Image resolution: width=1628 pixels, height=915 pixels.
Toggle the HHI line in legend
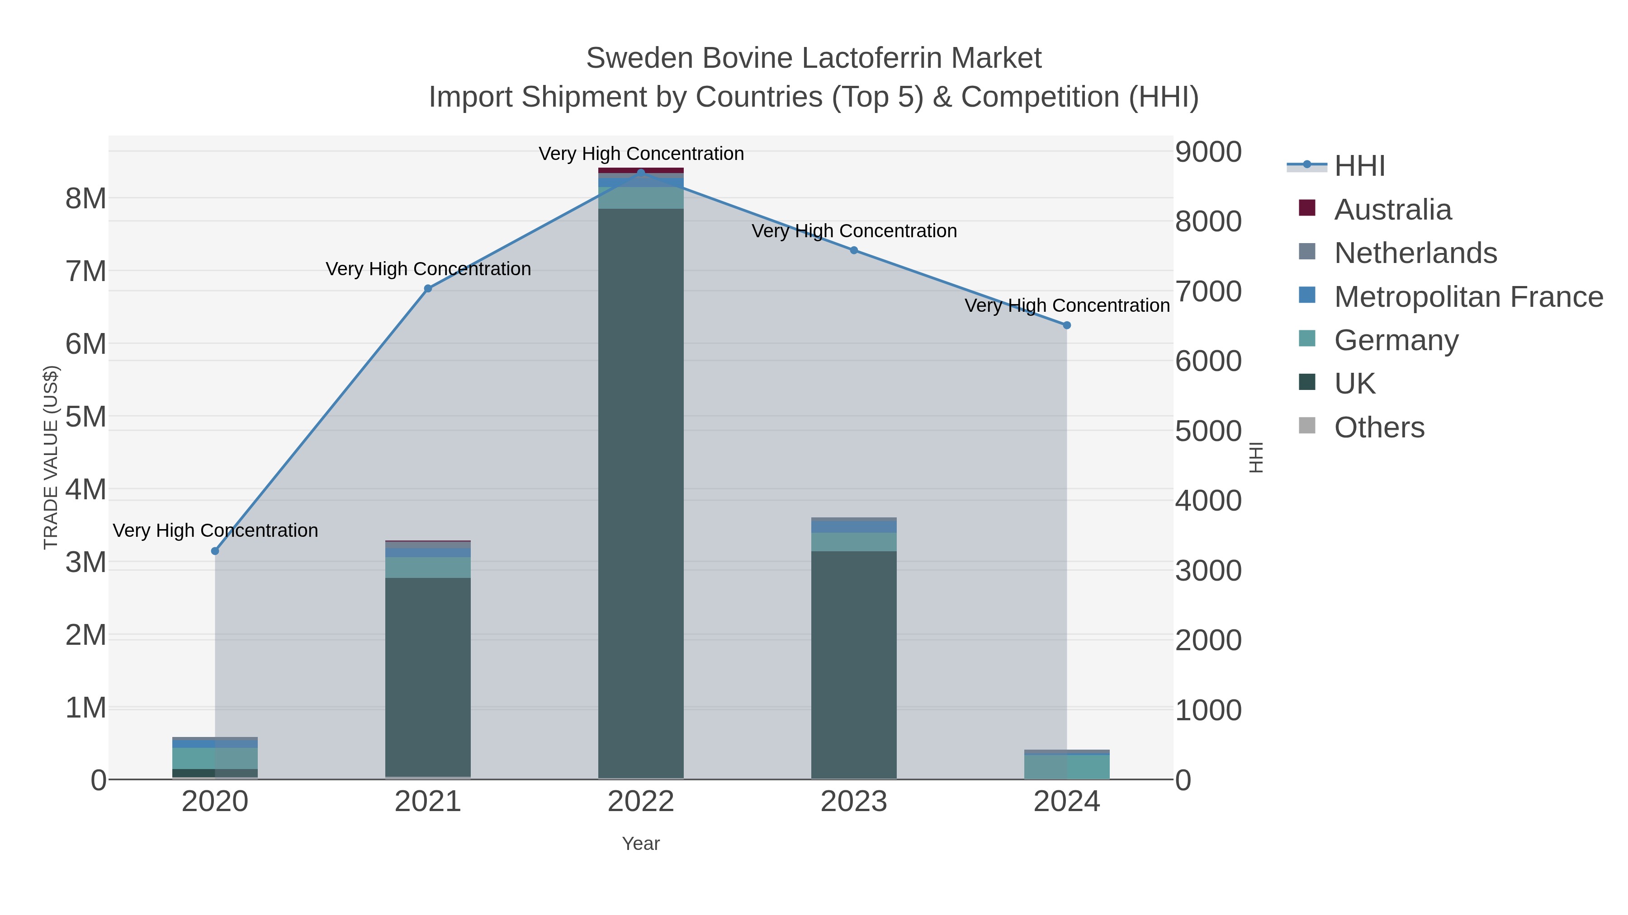click(1336, 166)
